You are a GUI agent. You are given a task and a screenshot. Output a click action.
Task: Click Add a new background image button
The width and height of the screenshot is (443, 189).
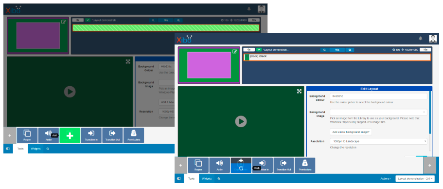tap(351, 132)
